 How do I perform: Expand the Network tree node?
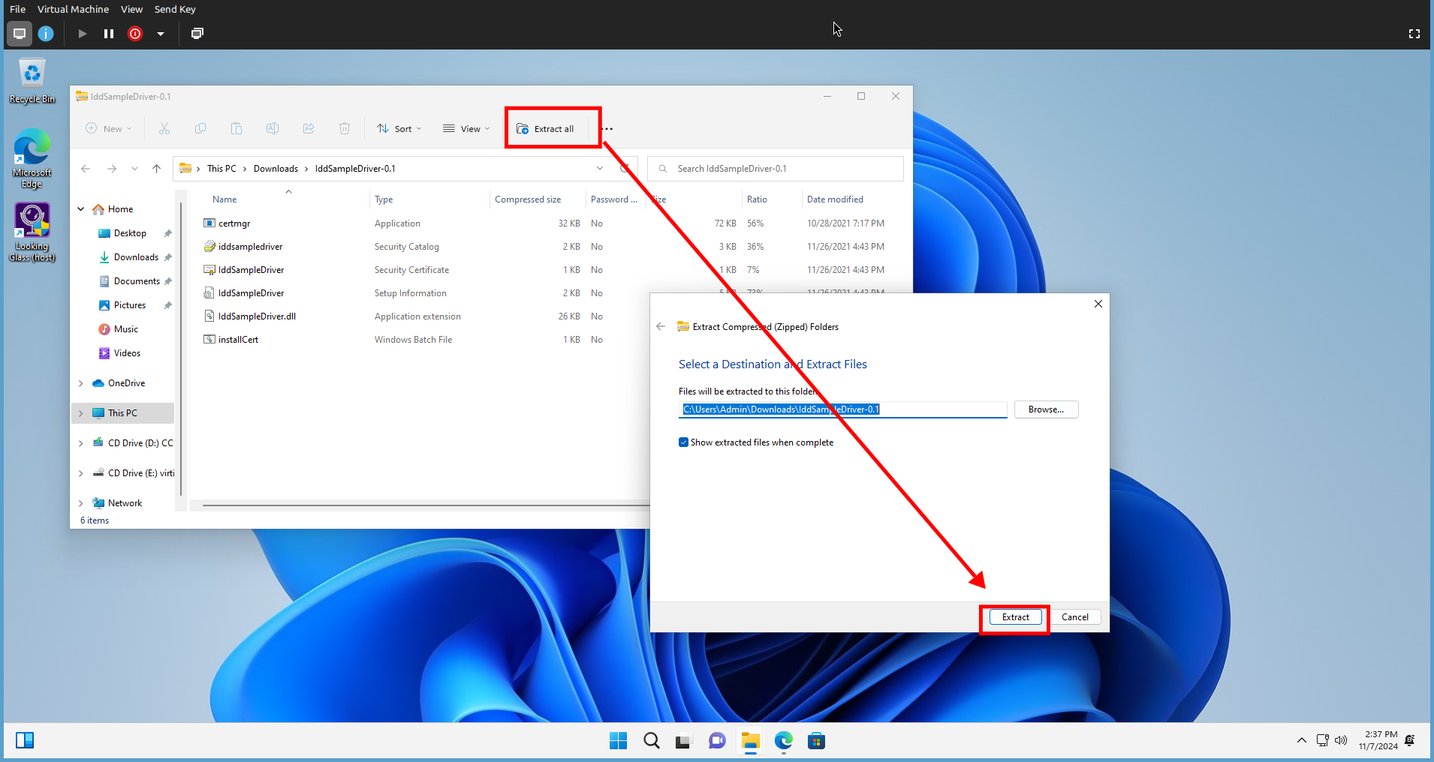pos(81,503)
